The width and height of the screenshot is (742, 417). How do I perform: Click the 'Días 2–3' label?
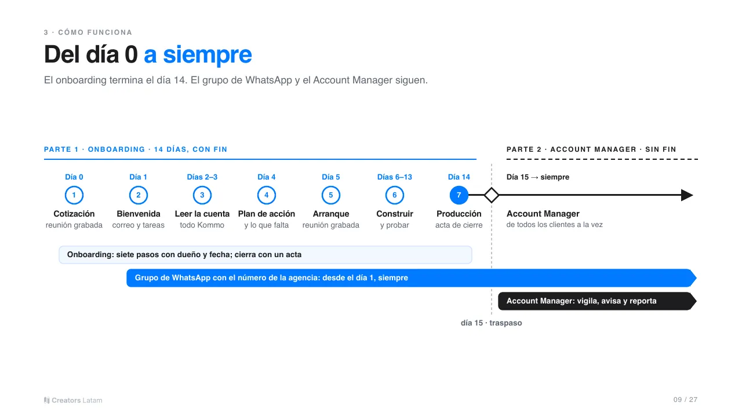[x=202, y=177]
